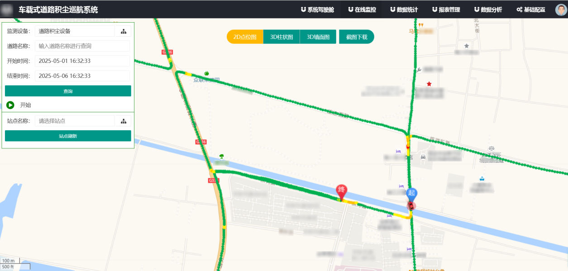The height and width of the screenshot is (271, 568).
Task: Open the device tree icon next to 监测设备
Action: (x=123, y=31)
